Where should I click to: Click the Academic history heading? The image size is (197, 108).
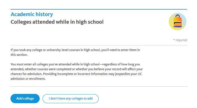click(x=32, y=14)
